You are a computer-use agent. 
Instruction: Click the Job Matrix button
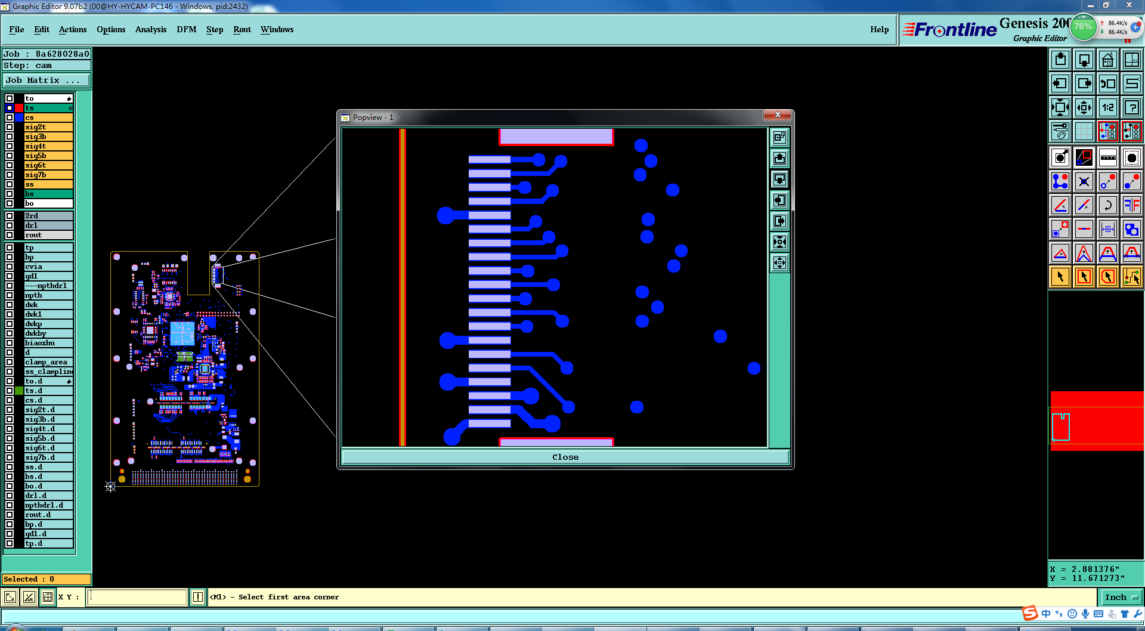pyautogui.click(x=47, y=80)
